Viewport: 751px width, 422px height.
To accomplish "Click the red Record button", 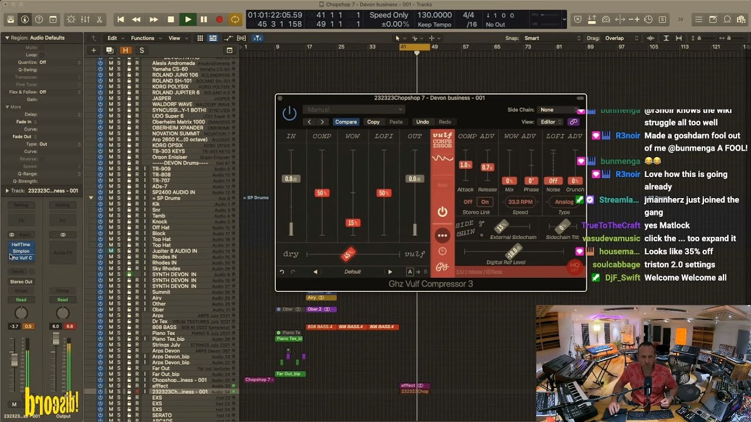I will [219, 19].
